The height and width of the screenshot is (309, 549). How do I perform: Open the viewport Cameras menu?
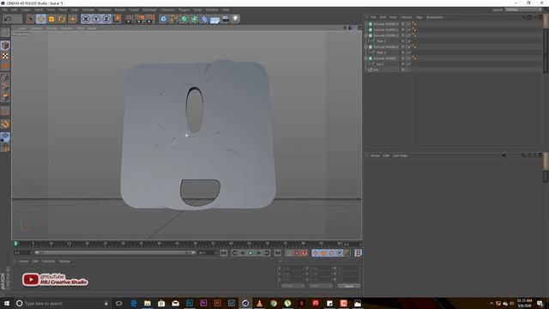click(x=36, y=28)
